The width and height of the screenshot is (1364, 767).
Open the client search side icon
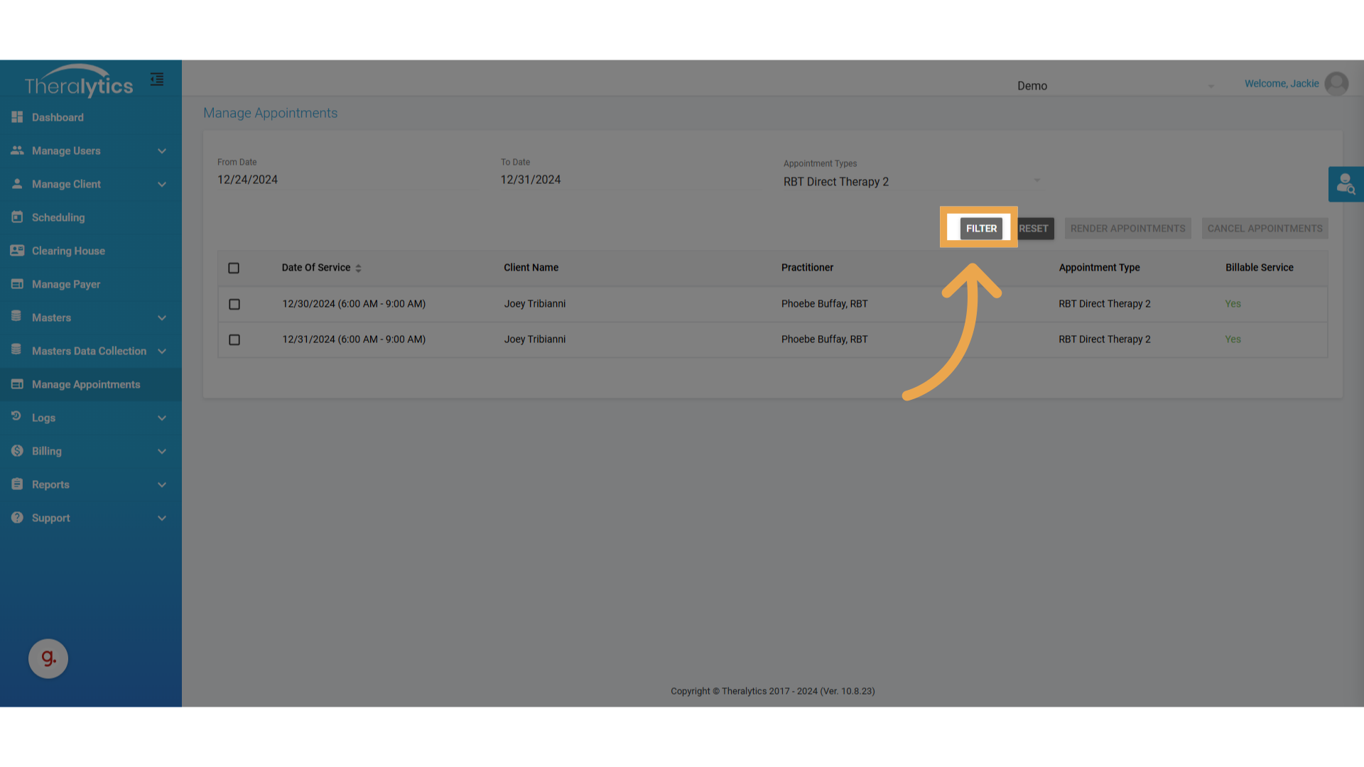pyautogui.click(x=1346, y=185)
